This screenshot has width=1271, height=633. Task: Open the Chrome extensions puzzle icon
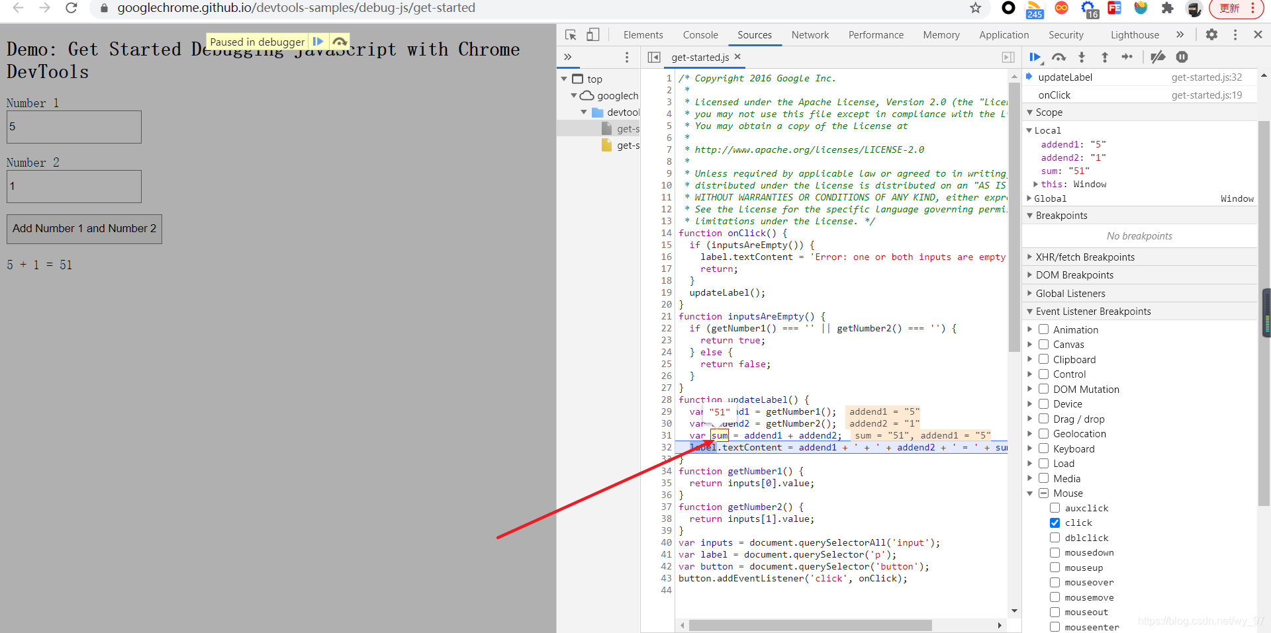pyautogui.click(x=1167, y=8)
